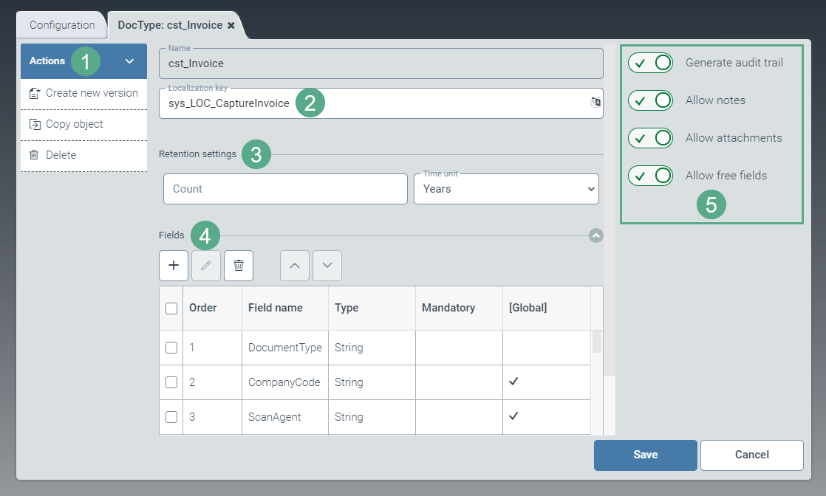
Task: Close the DocType: cst_Invoice tab
Action: click(231, 25)
